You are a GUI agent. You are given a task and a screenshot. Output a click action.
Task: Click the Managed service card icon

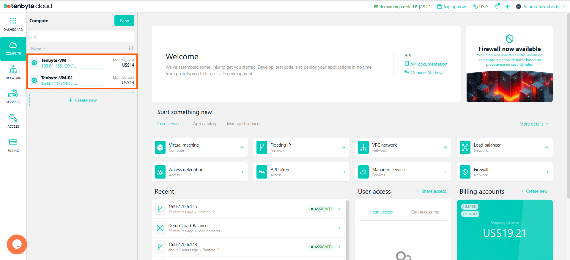[363, 172]
